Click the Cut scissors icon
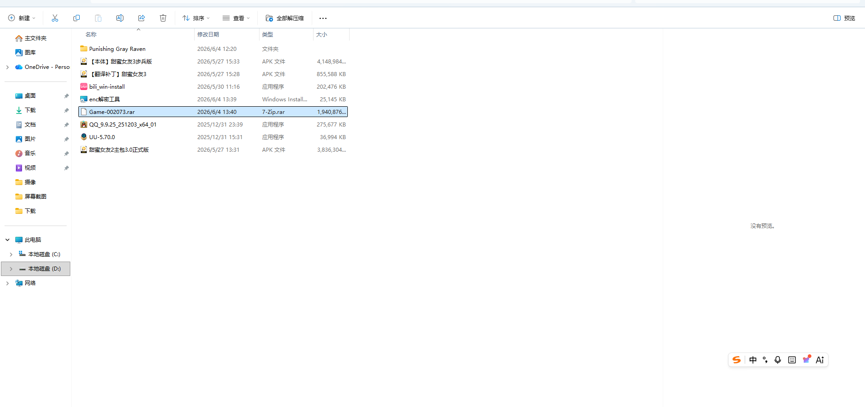Viewport: 865px width, 407px height. click(x=55, y=18)
